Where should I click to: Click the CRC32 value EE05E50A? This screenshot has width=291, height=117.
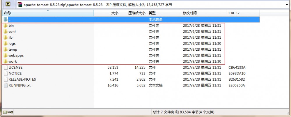(x=237, y=85)
